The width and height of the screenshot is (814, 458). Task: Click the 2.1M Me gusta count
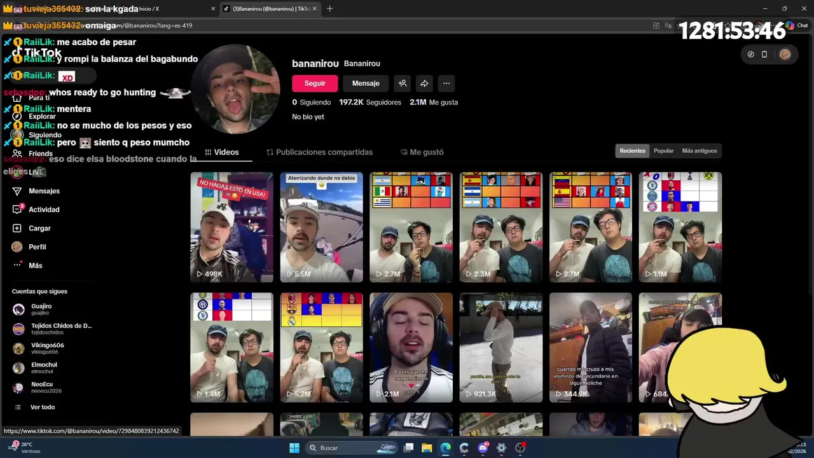coord(434,102)
